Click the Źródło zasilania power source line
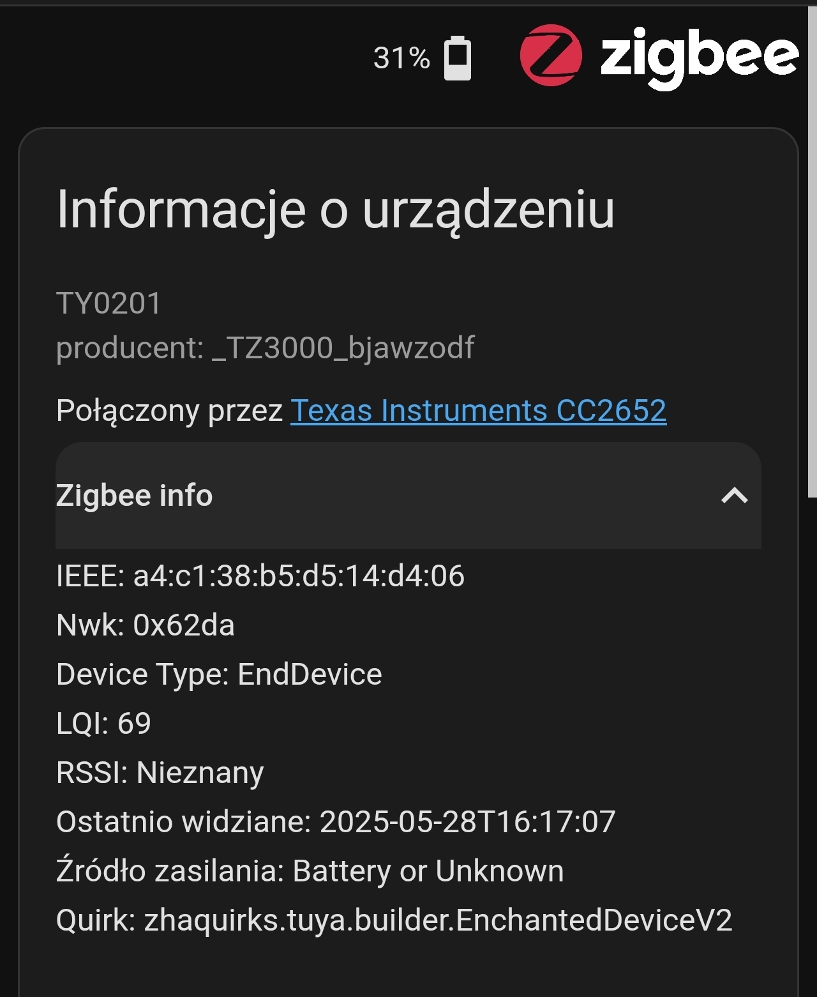The image size is (817, 997). [x=310, y=871]
